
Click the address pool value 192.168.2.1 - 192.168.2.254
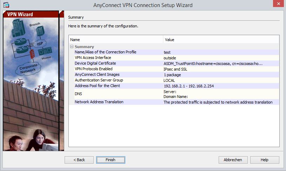pyautogui.click(x=188, y=86)
